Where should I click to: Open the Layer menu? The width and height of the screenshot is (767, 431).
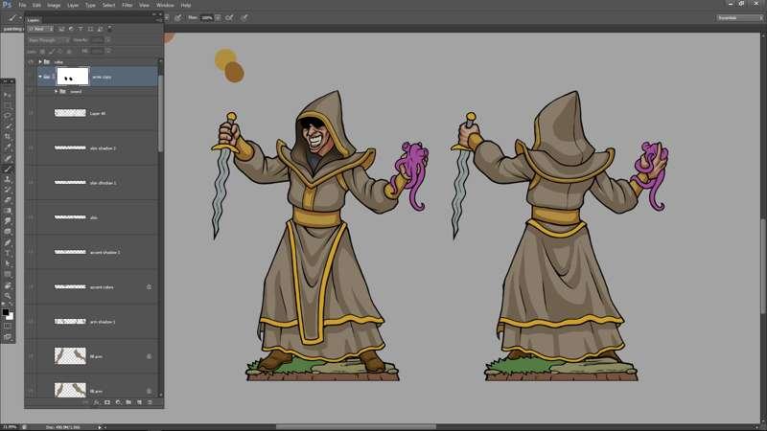[x=73, y=5]
